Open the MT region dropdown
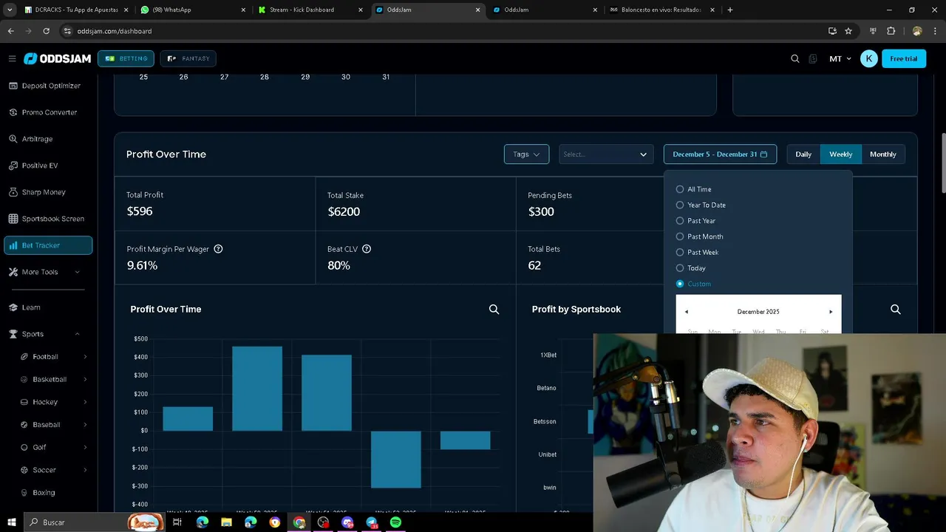The image size is (946, 532). [840, 58]
